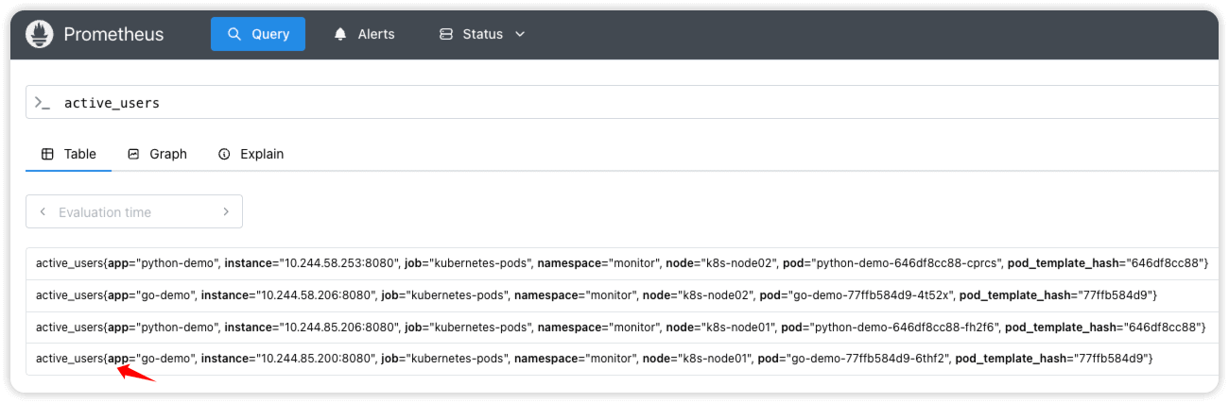Go to next evaluation time
Image resolution: width=1229 pixels, height=403 pixels.
(x=226, y=212)
